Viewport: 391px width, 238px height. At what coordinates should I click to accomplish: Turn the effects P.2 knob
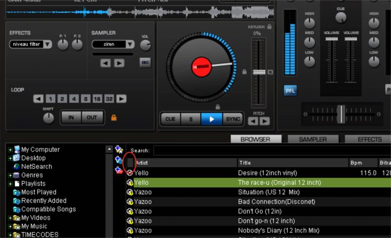77,45
